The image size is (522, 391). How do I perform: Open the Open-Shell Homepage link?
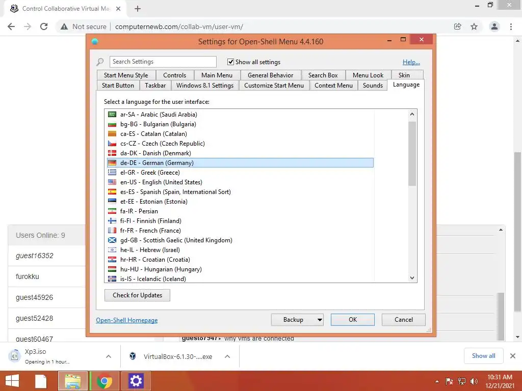pos(127,320)
